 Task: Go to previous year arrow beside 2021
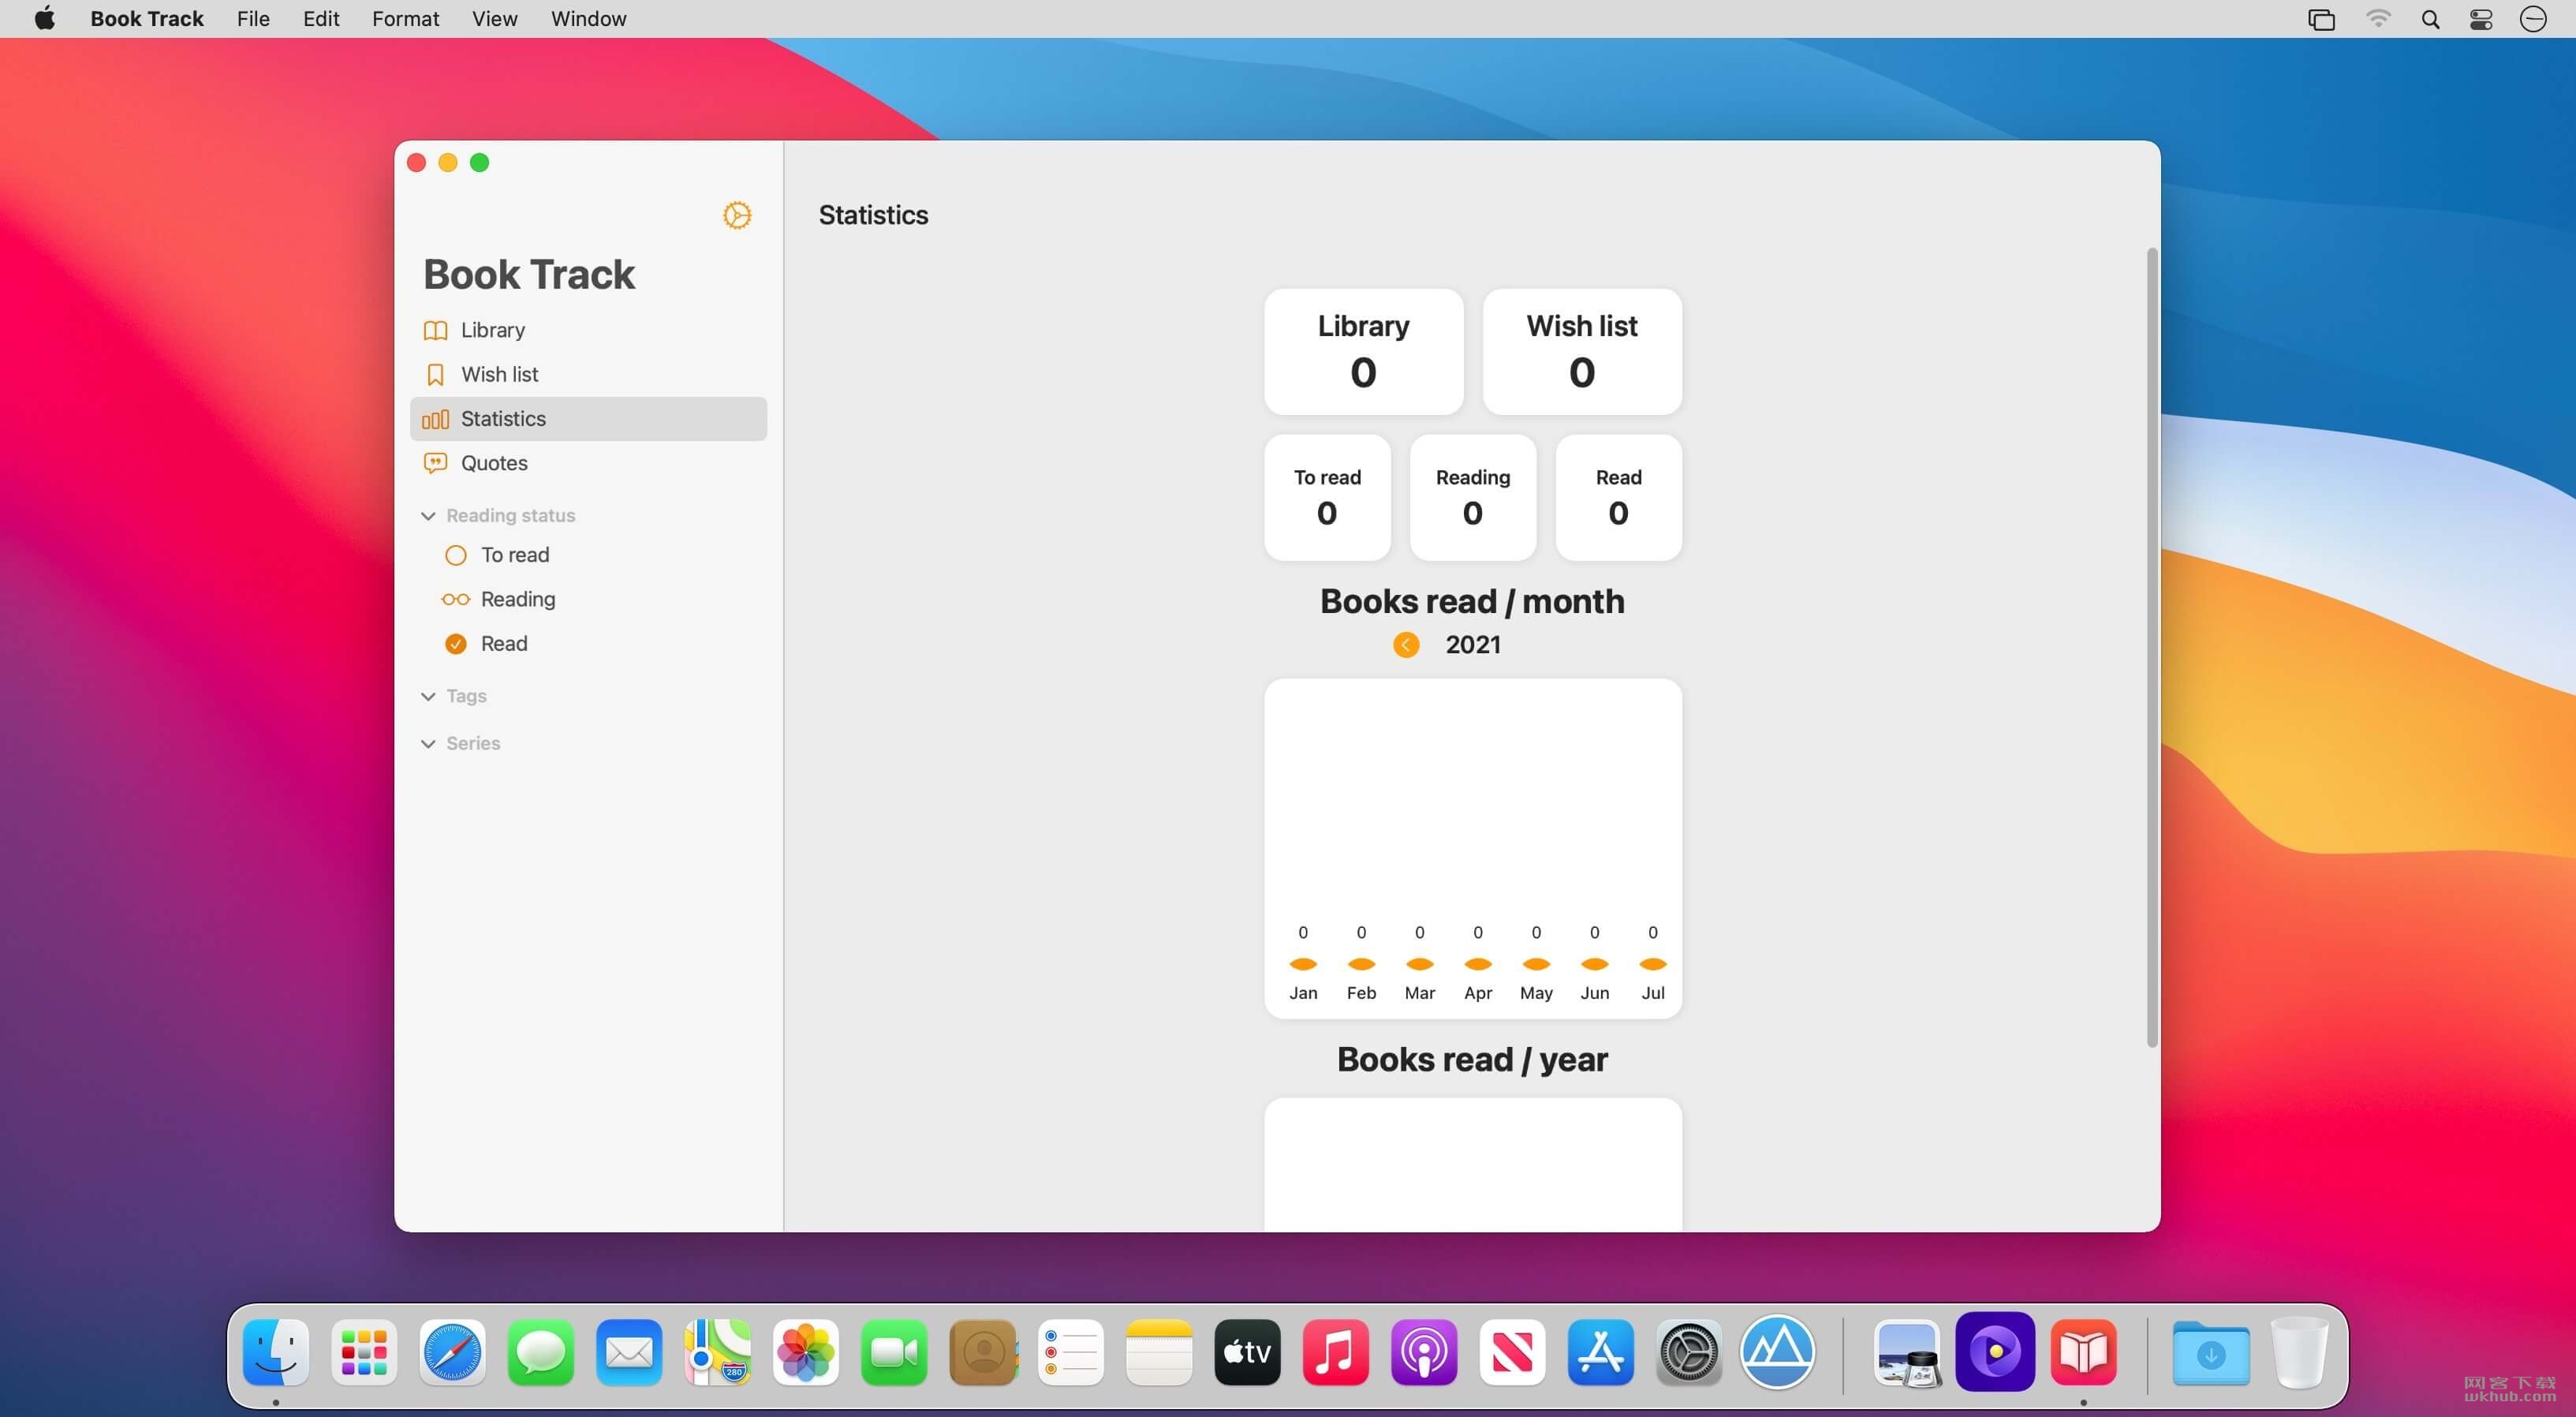pyautogui.click(x=1406, y=645)
